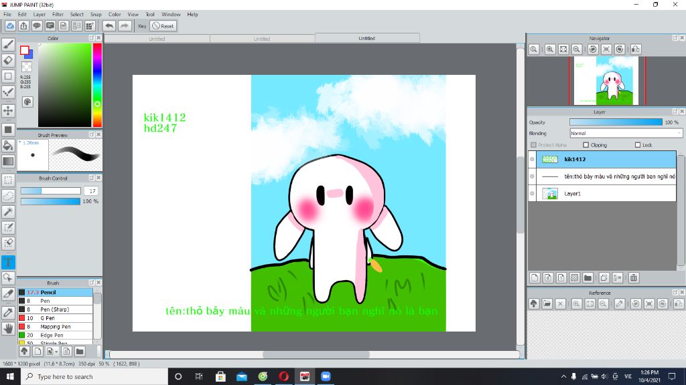Open the Window menu
This screenshot has height=385, width=686.
coord(171,15)
